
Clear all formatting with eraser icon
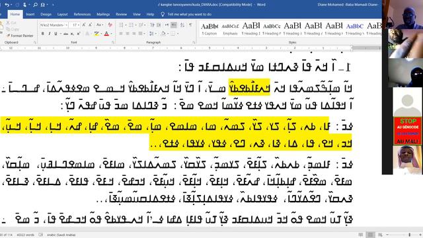pos(110,25)
